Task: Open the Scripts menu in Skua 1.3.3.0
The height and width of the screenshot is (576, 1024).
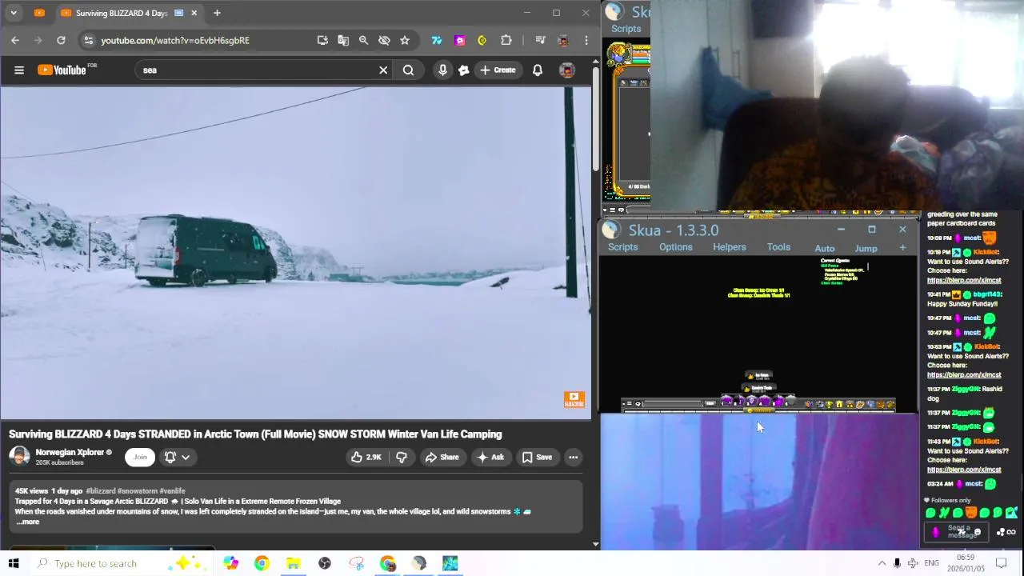Action: [622, 247]
